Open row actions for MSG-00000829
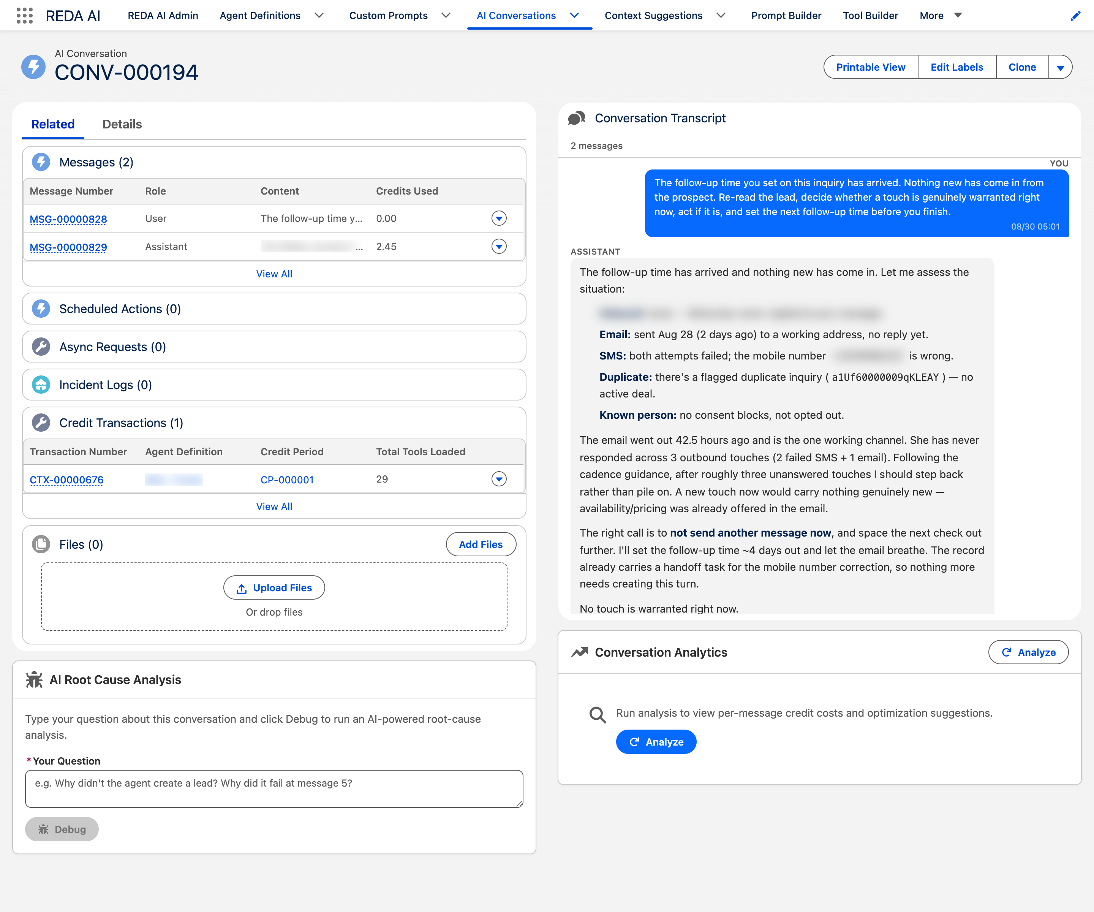 [499, 247]
